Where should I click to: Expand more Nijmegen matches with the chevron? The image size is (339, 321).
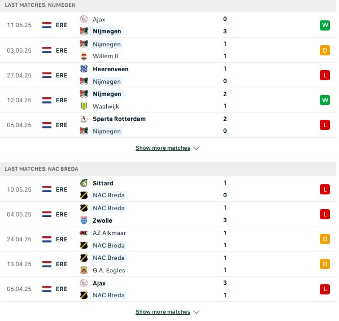pos(196,148)
